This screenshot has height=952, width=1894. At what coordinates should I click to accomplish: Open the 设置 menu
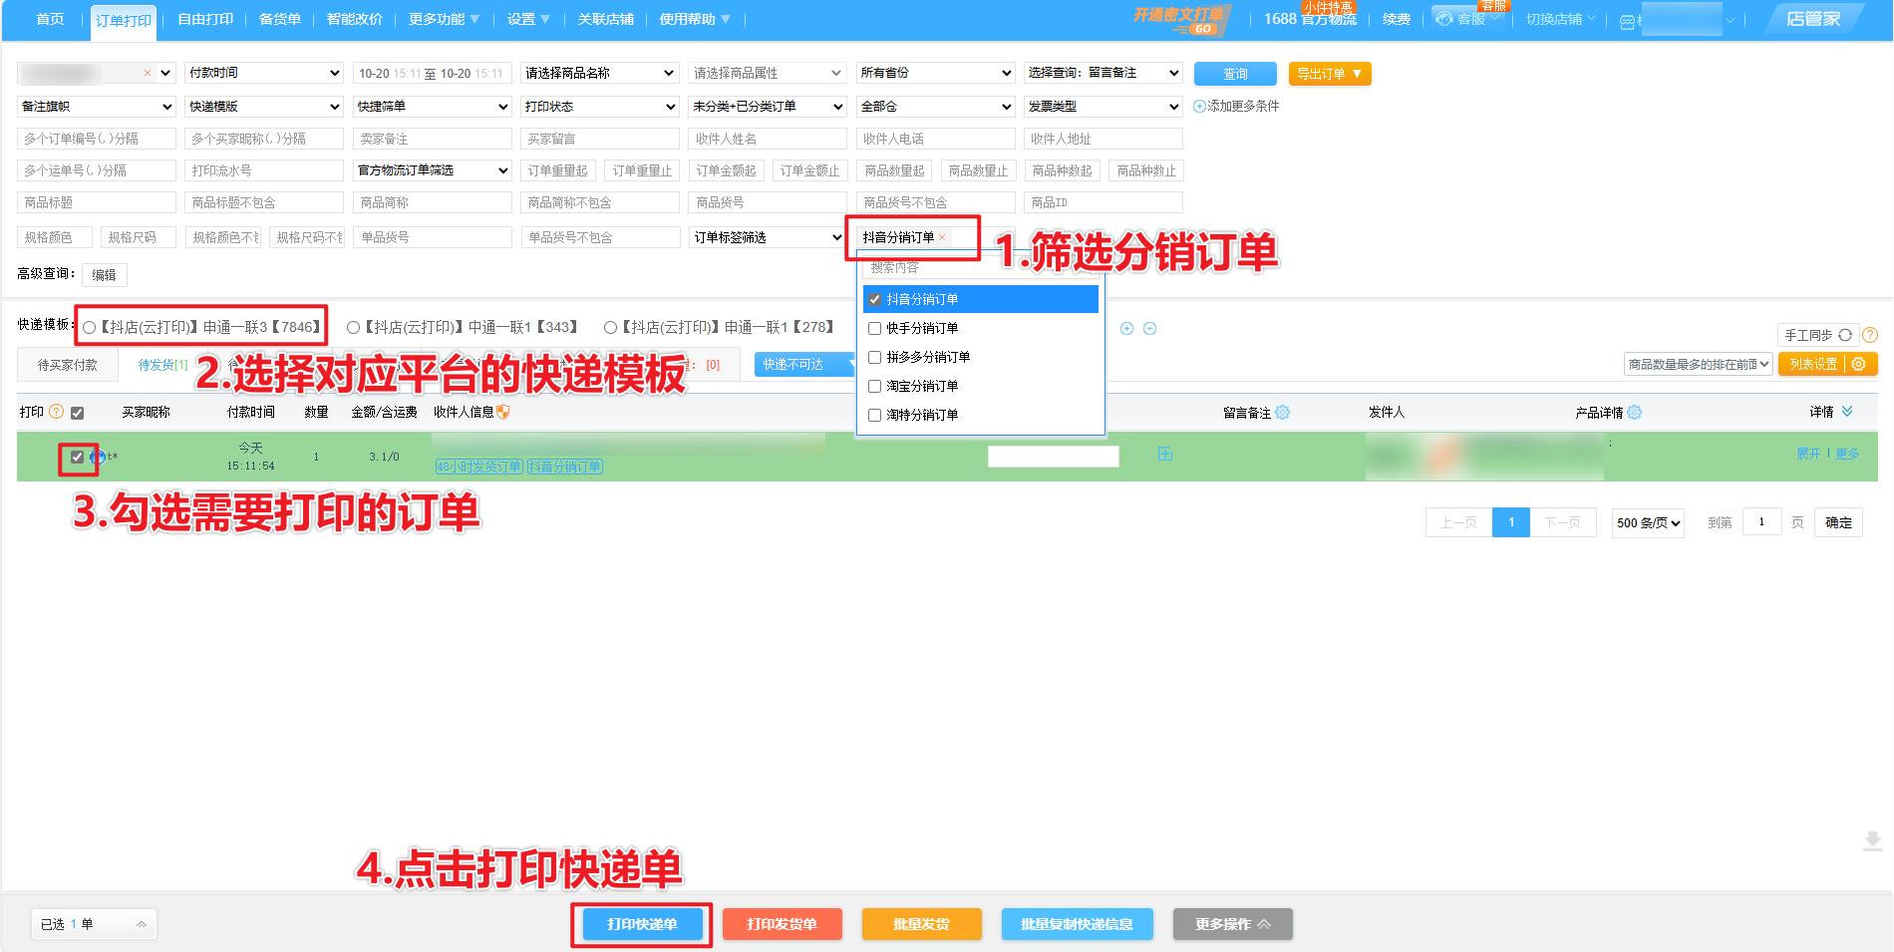coord(528,19)
